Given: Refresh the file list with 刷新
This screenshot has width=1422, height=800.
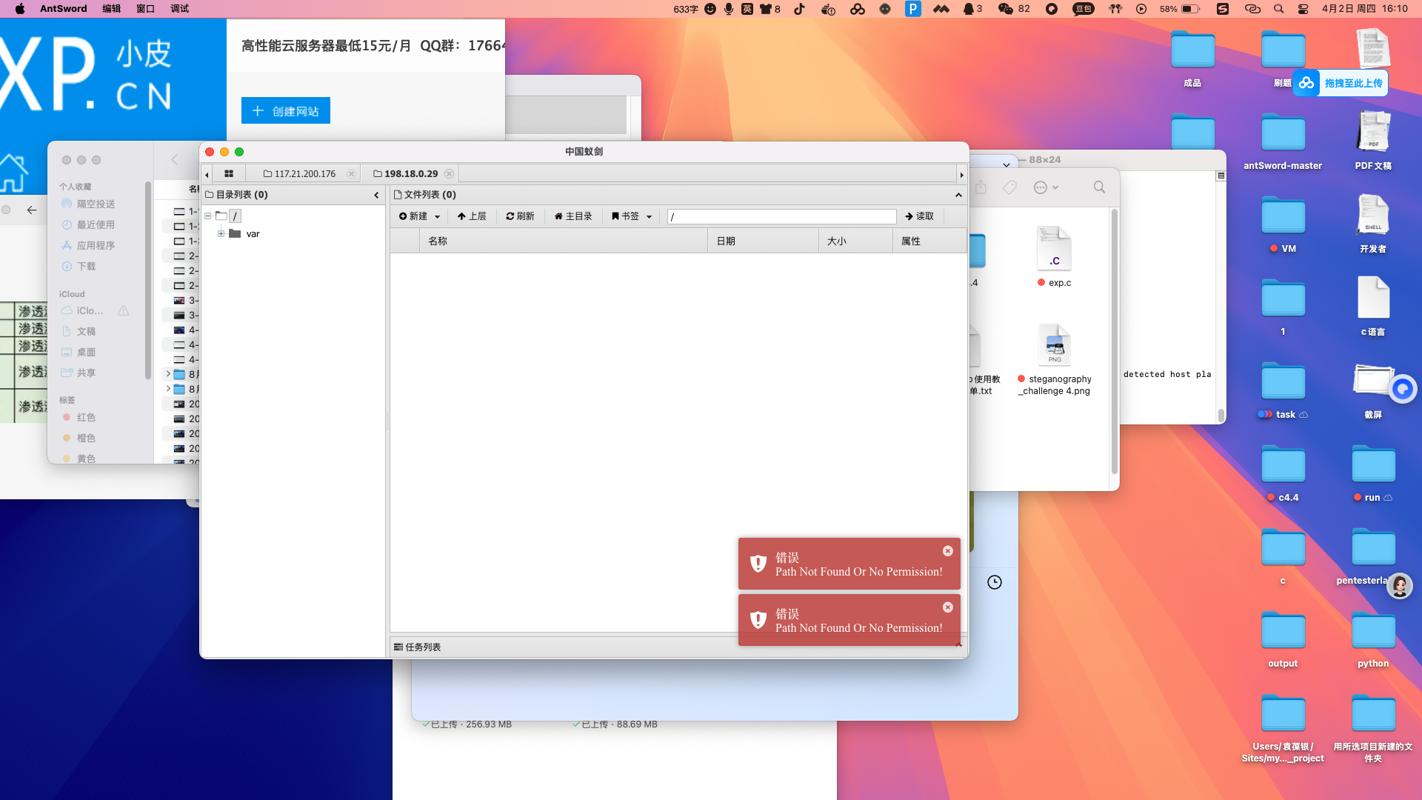Looking at the screenshot, I should (520, 216).
